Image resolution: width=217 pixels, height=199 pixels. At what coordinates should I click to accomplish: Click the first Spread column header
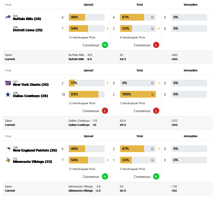click(88, 5)
